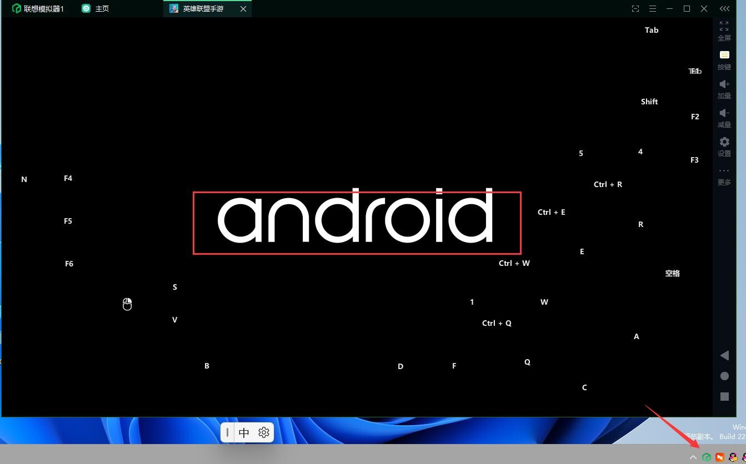Click the Ctrl + E key label
This screenshot has width=746, height=464.
coord(551,212)
